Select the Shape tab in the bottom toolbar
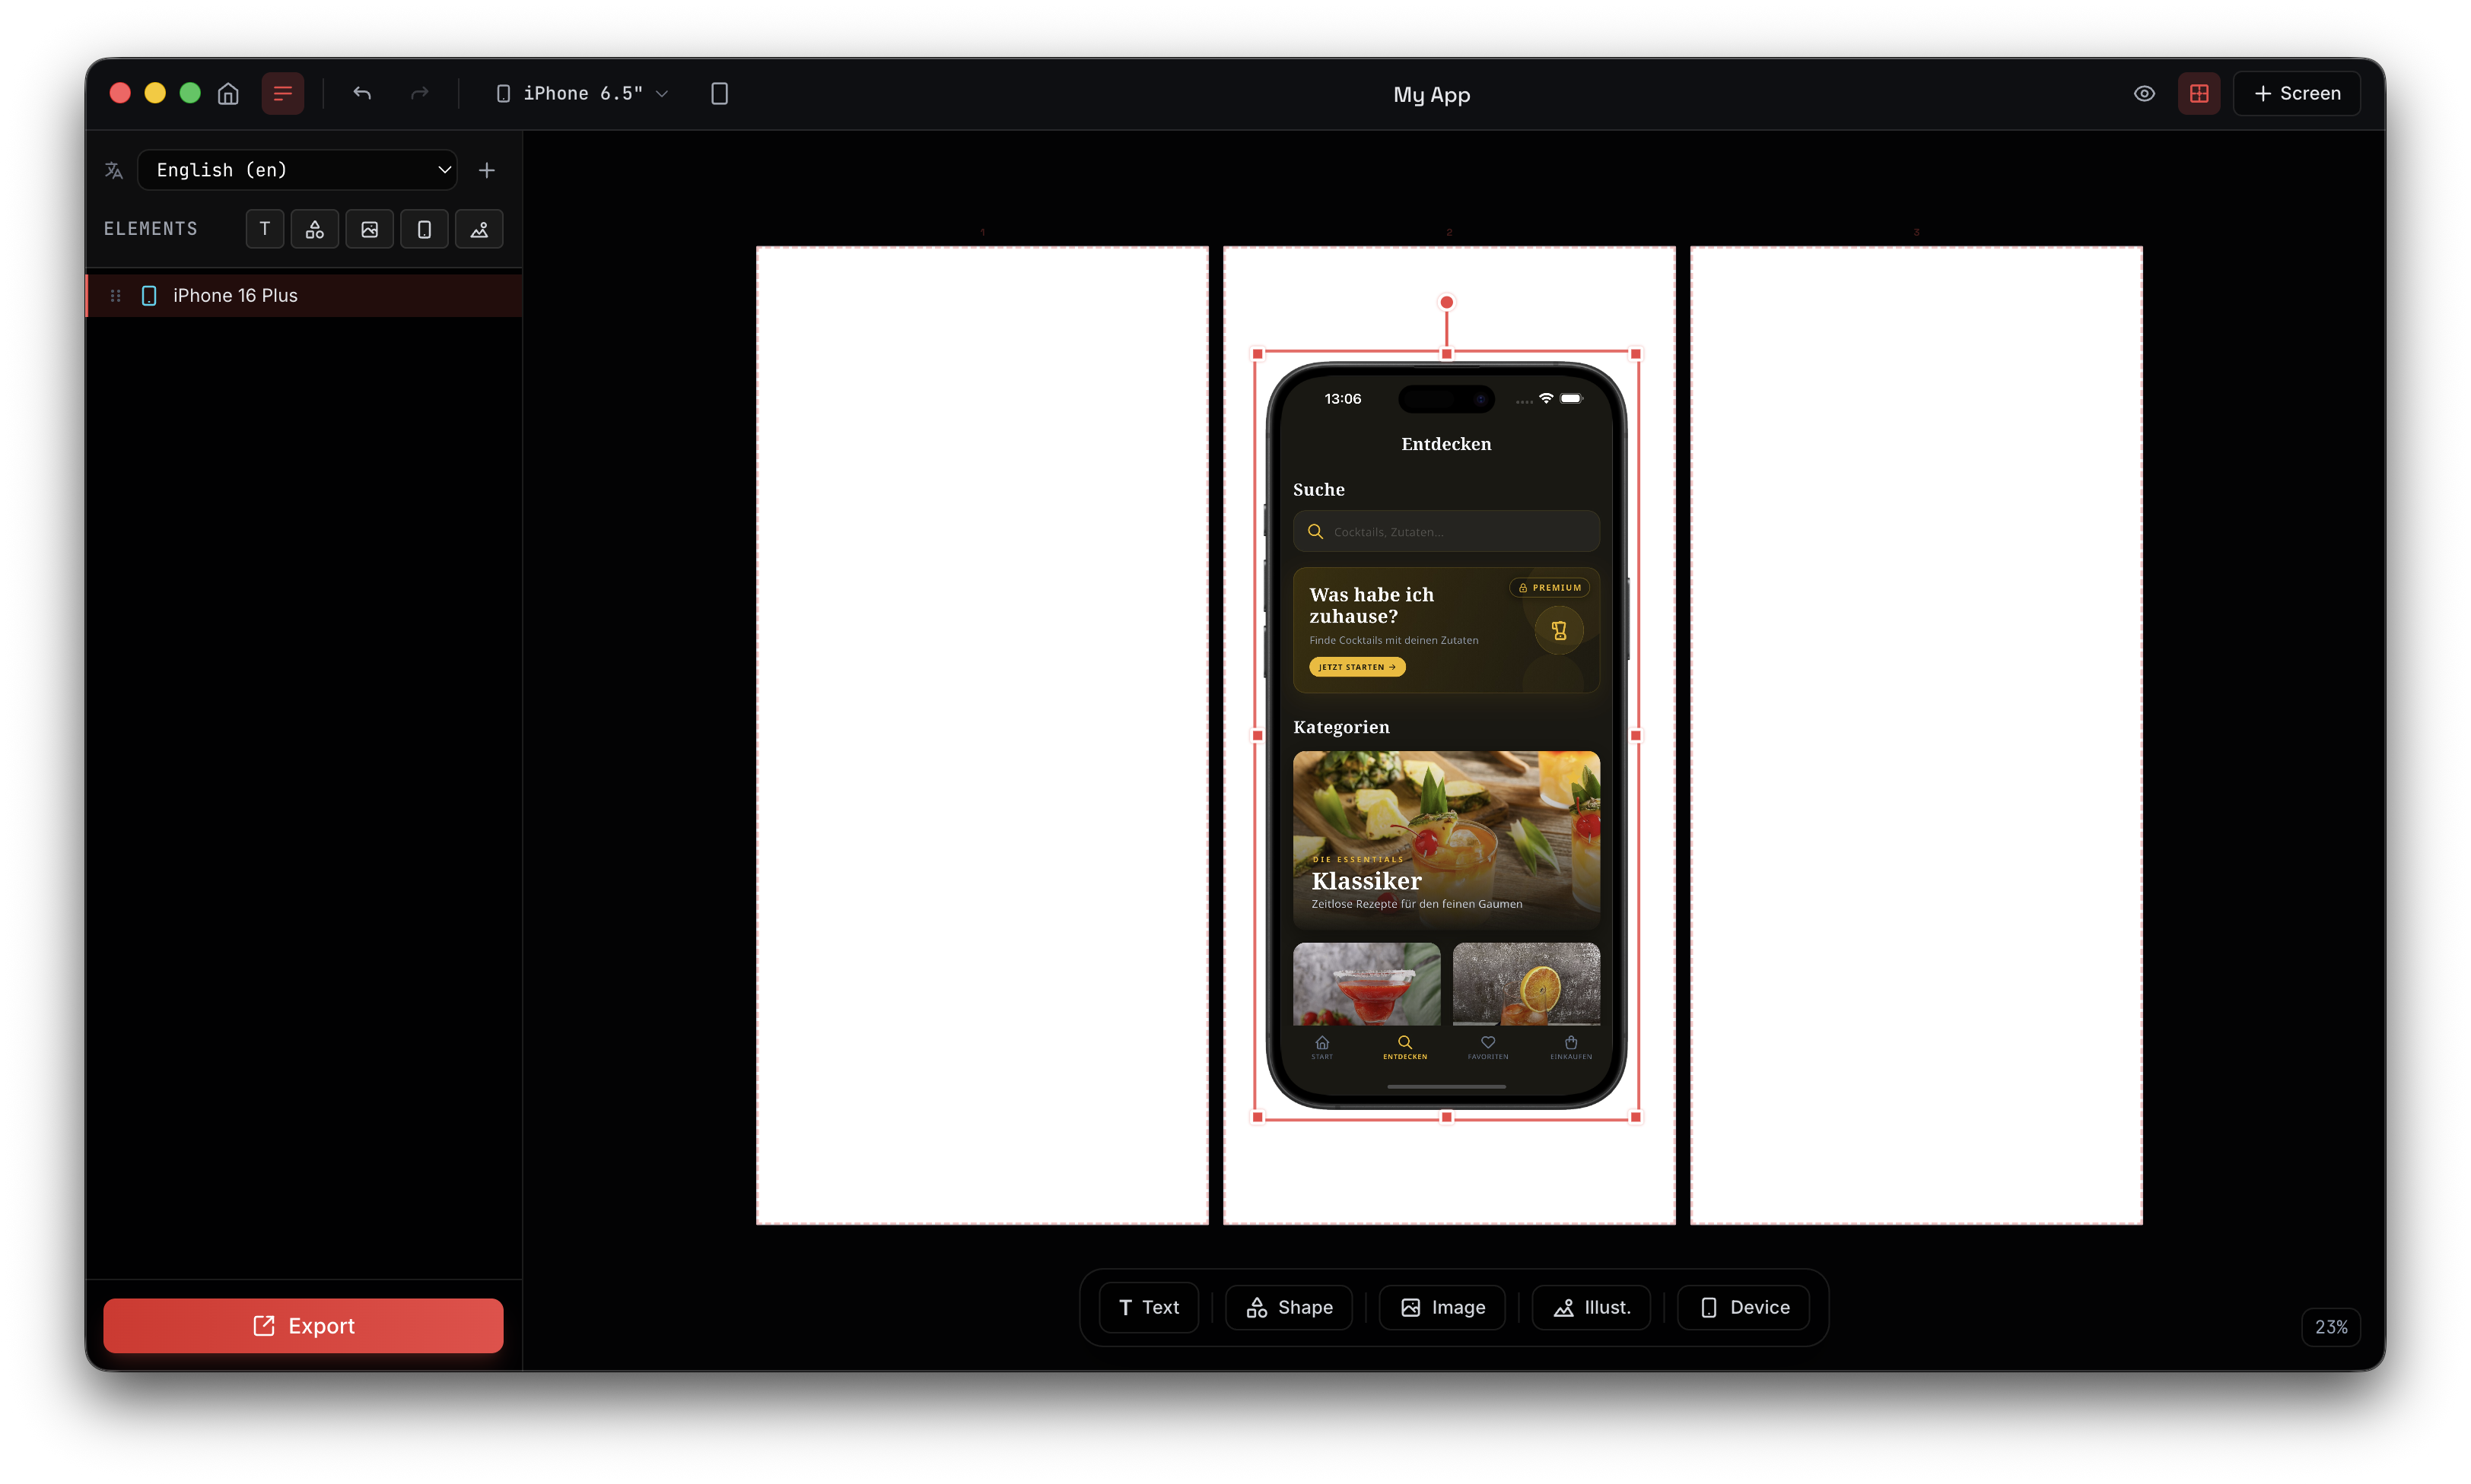Screen dimensions: 2471x1484 (1287, 1307)
